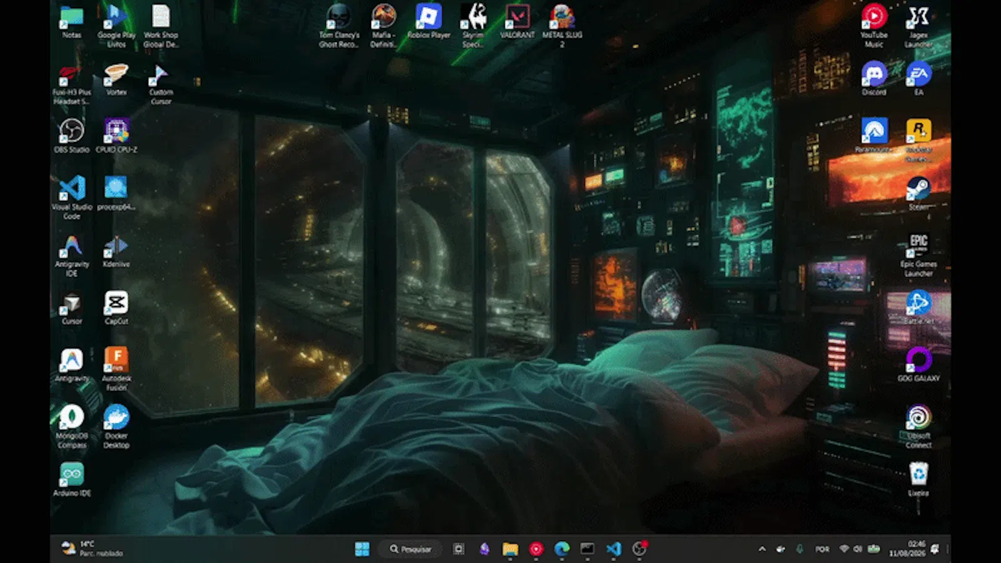Select the procexp64 shortcut

point(116,193)
